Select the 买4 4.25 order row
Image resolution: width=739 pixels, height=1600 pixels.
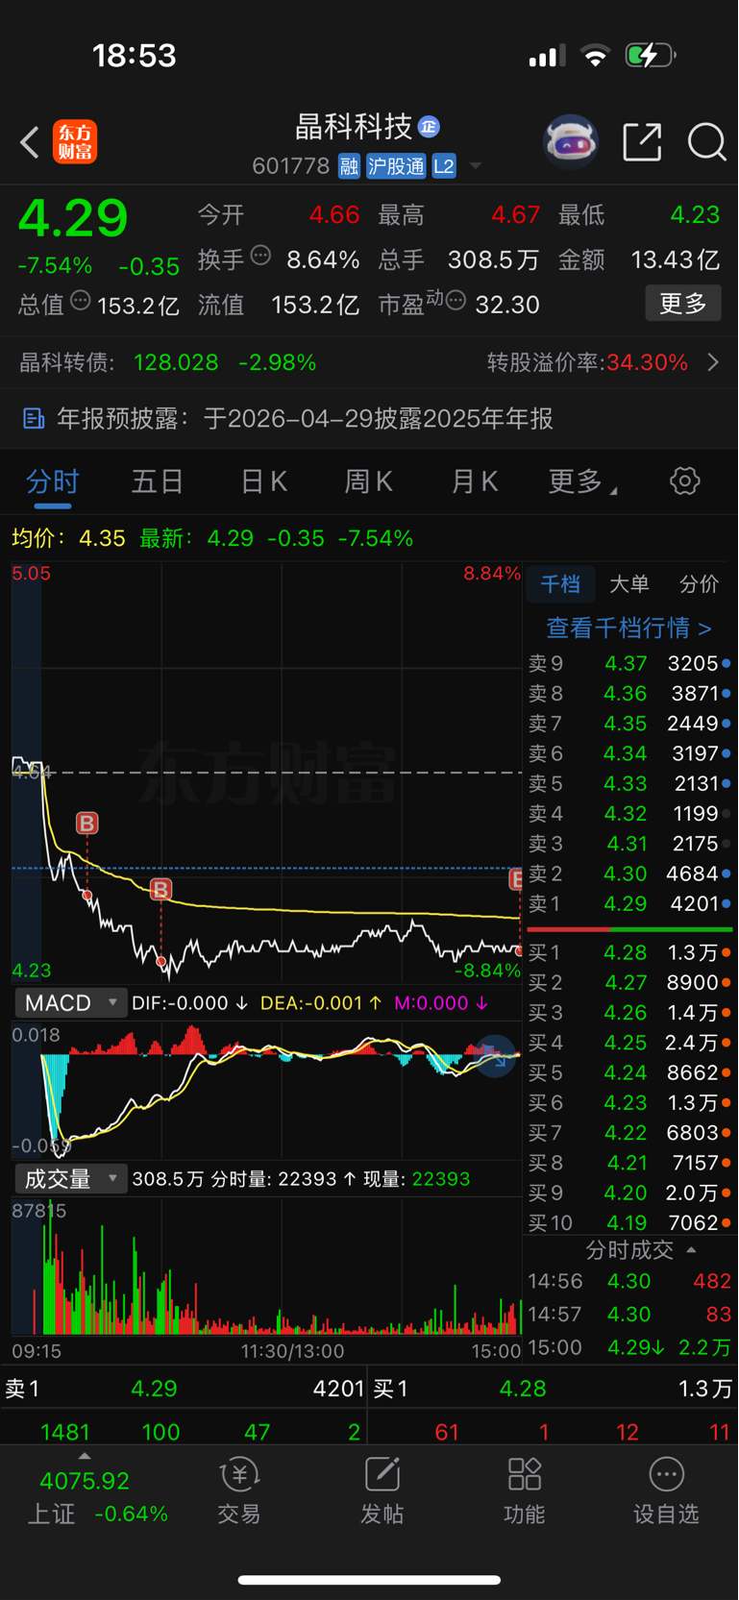click(x=629, y=1043)
